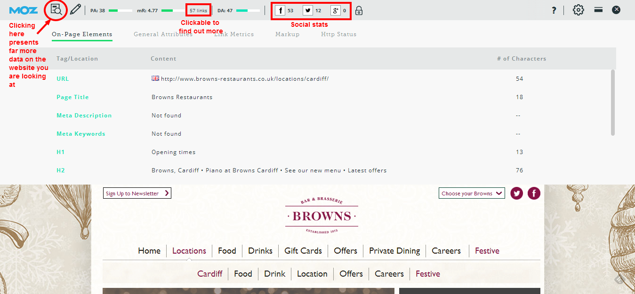The height and width of the screenshot is (294, 635).
Task: Open the Drinks menu item
Action: 260,251
